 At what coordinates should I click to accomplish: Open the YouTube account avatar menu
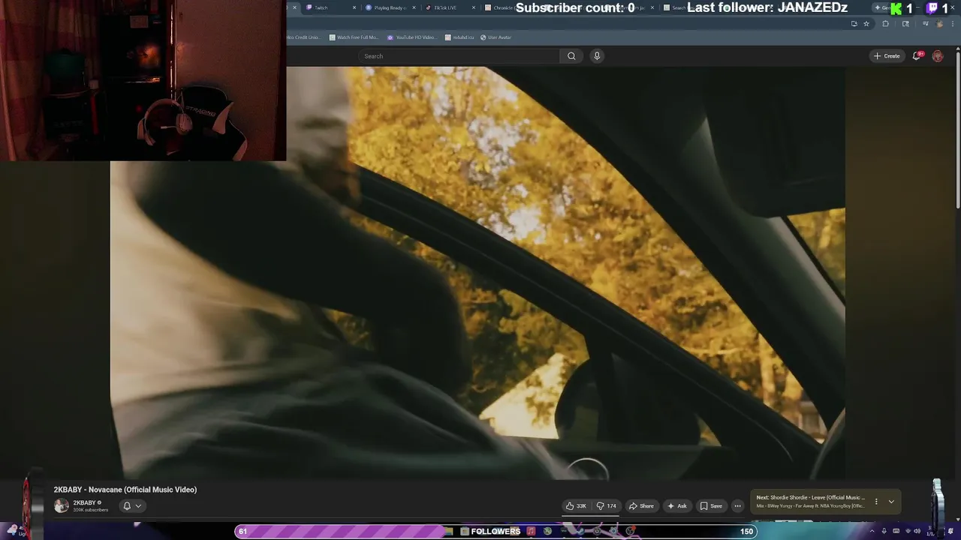click(x=938, y=56)
